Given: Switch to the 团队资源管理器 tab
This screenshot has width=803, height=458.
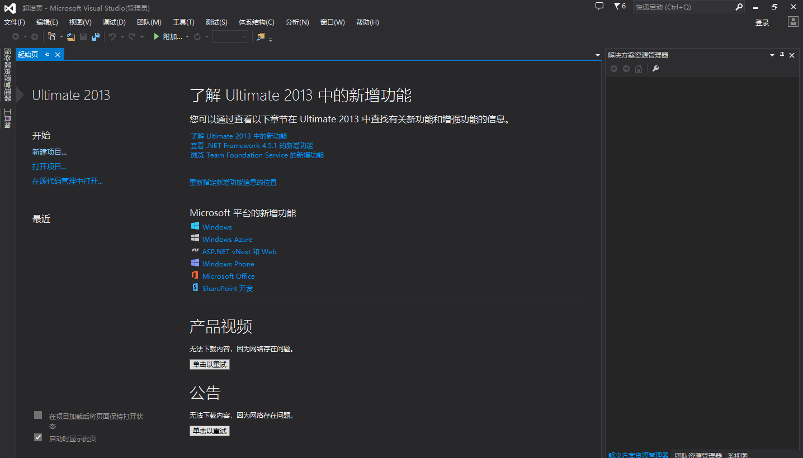Looking at the screenshot, I should coord(698,455).
